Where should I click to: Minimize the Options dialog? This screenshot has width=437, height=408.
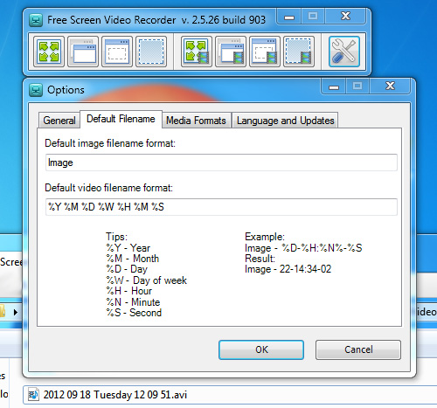tap(334, 86)
